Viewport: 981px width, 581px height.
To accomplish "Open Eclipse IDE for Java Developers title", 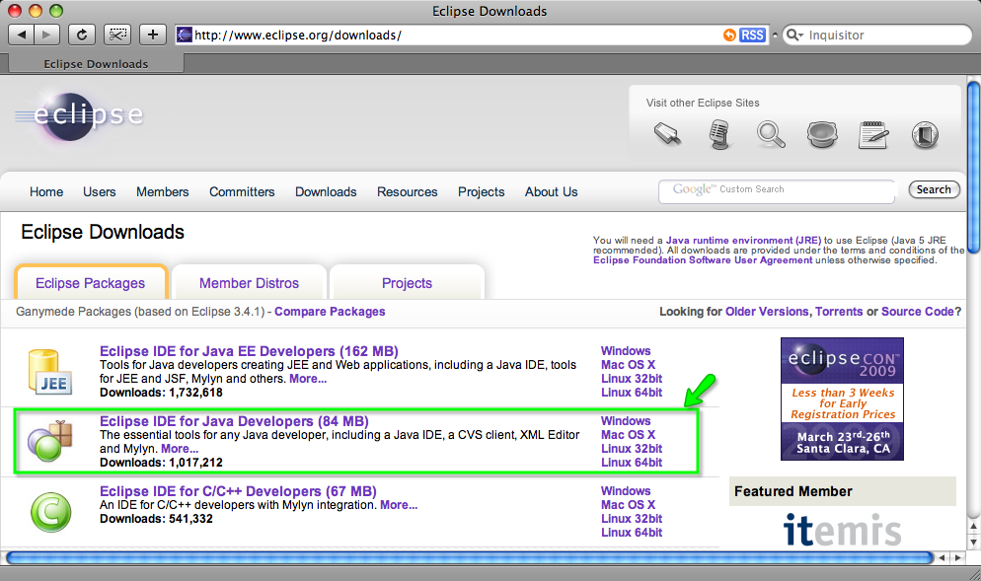I will 234,421.
